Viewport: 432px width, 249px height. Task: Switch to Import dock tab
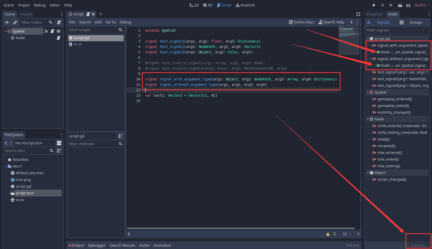(26, 14)
